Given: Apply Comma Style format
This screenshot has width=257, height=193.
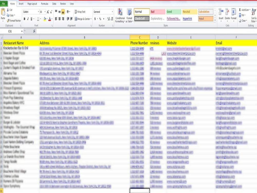Looking at the screenshot, I should tap(104, 19).
